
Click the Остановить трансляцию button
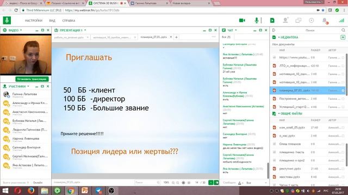click(x=32, y=79)
